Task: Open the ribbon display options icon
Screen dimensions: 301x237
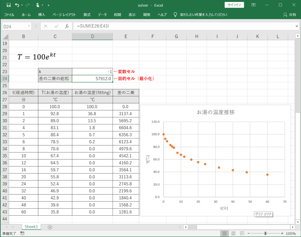Action: pyautogui.click(x=253, y=5)
